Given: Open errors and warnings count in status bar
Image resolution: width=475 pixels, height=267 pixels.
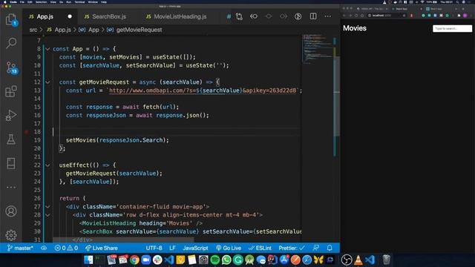Looking at the screenshot, I should point(66,248).
